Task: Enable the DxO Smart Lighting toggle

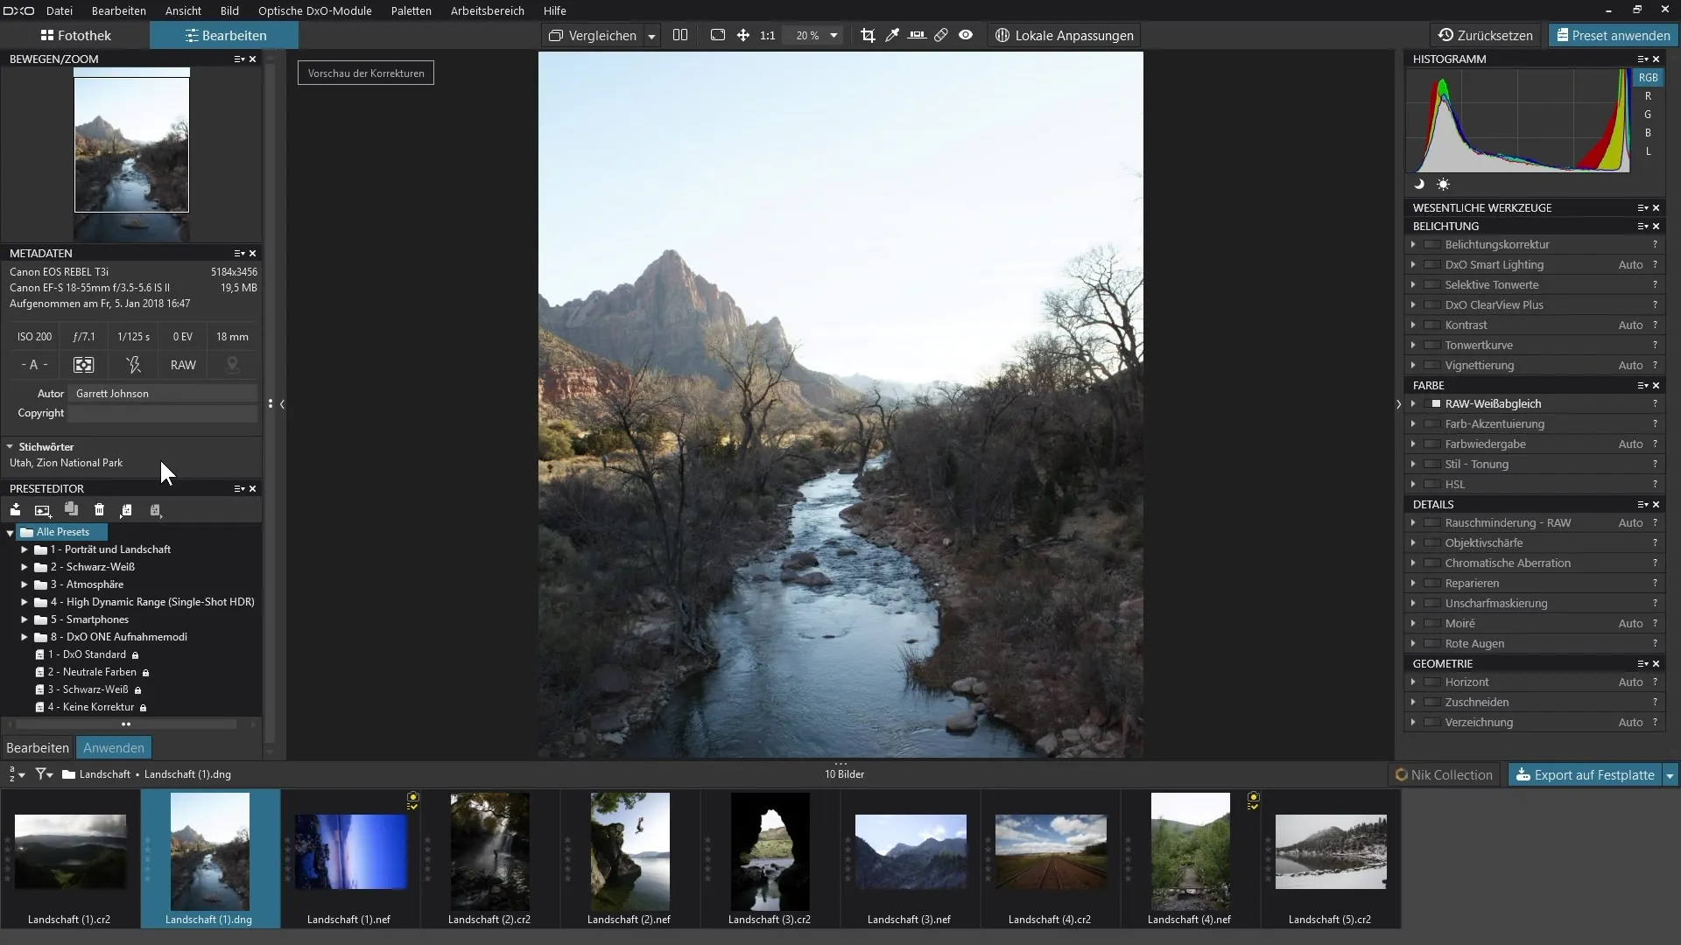Action: [1432, 264]
